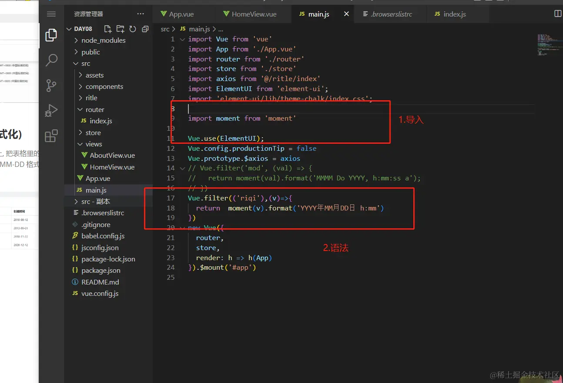The image size is (563, 383).
Task: Collapse all folders in explorer
Action: [x=145, y=29]
